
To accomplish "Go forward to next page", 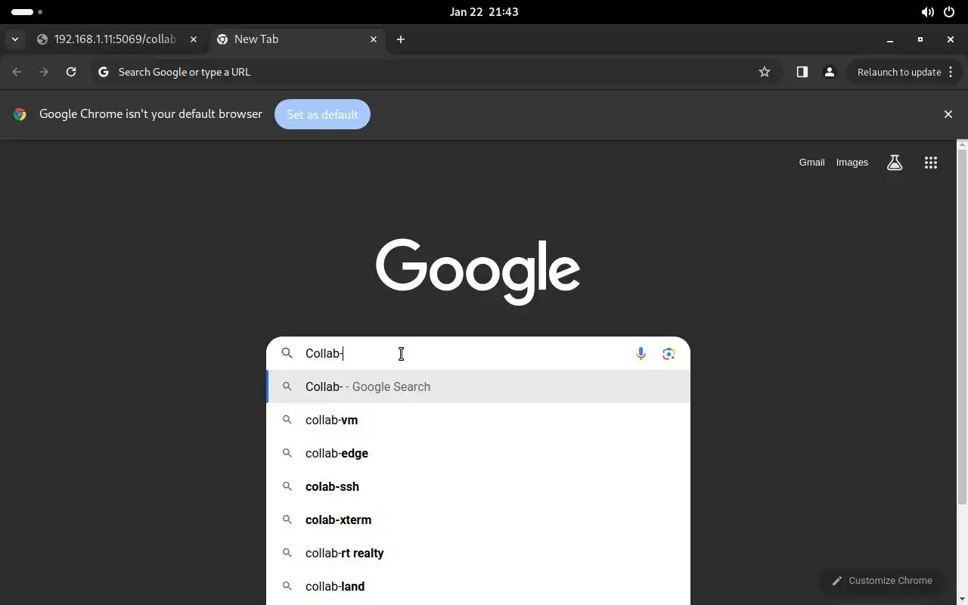I will 44,72.
